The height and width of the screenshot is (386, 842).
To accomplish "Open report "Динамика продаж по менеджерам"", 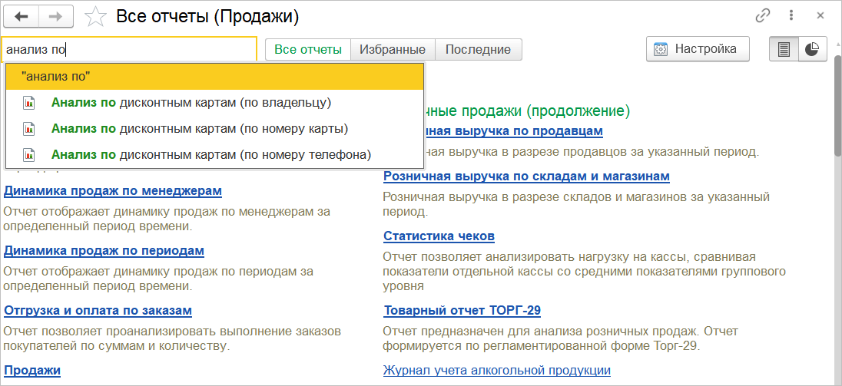I will [113, 190].
